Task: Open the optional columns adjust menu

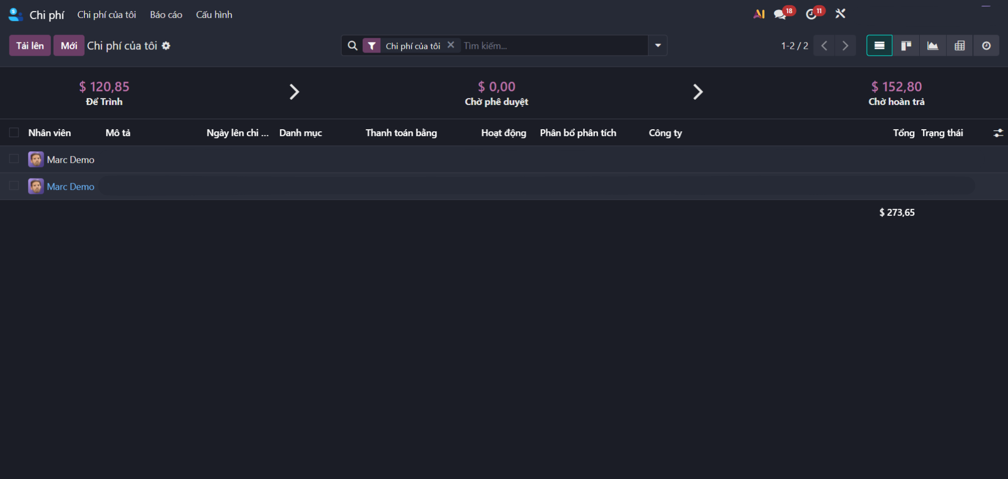Action: (998, 133)
